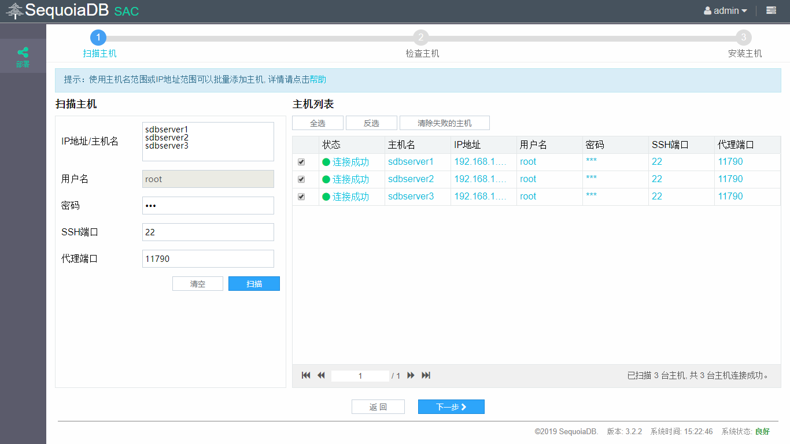Focus the 密码 password field

pos(208,206)
